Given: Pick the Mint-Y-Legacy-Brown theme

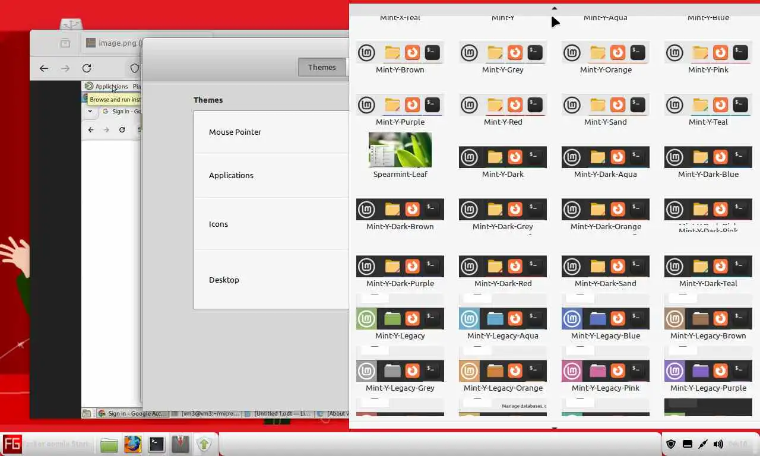Looking at the screenshot, I should 708,319.
